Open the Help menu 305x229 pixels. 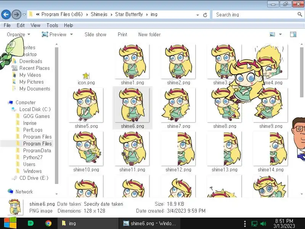point(69,25)
